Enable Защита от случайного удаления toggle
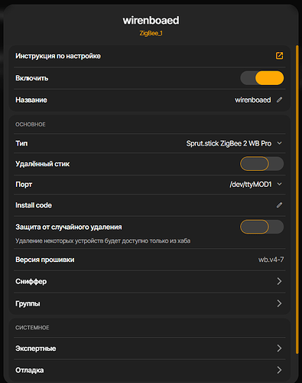Screen dimensions: 302x383 click(x=262, y=227)
